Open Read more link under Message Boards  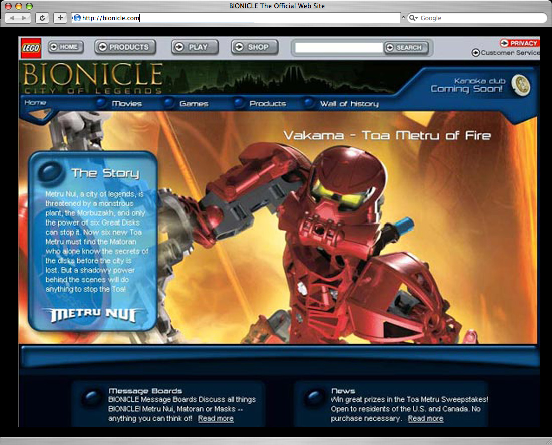pos(216,418)
